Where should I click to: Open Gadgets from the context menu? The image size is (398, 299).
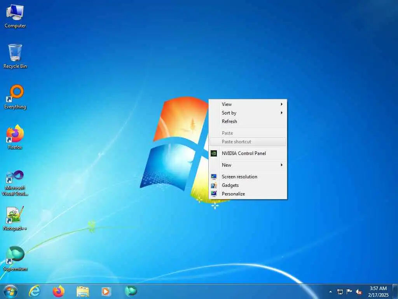248,185
